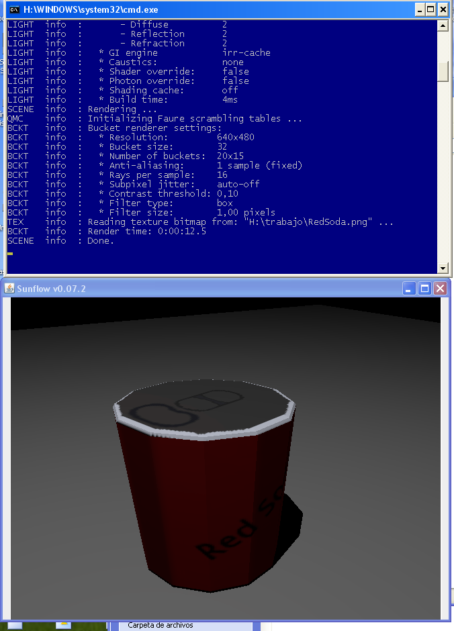Close the cmd.exe console window
The height and width of the screenshot is (631, 454).
point(443,9)
